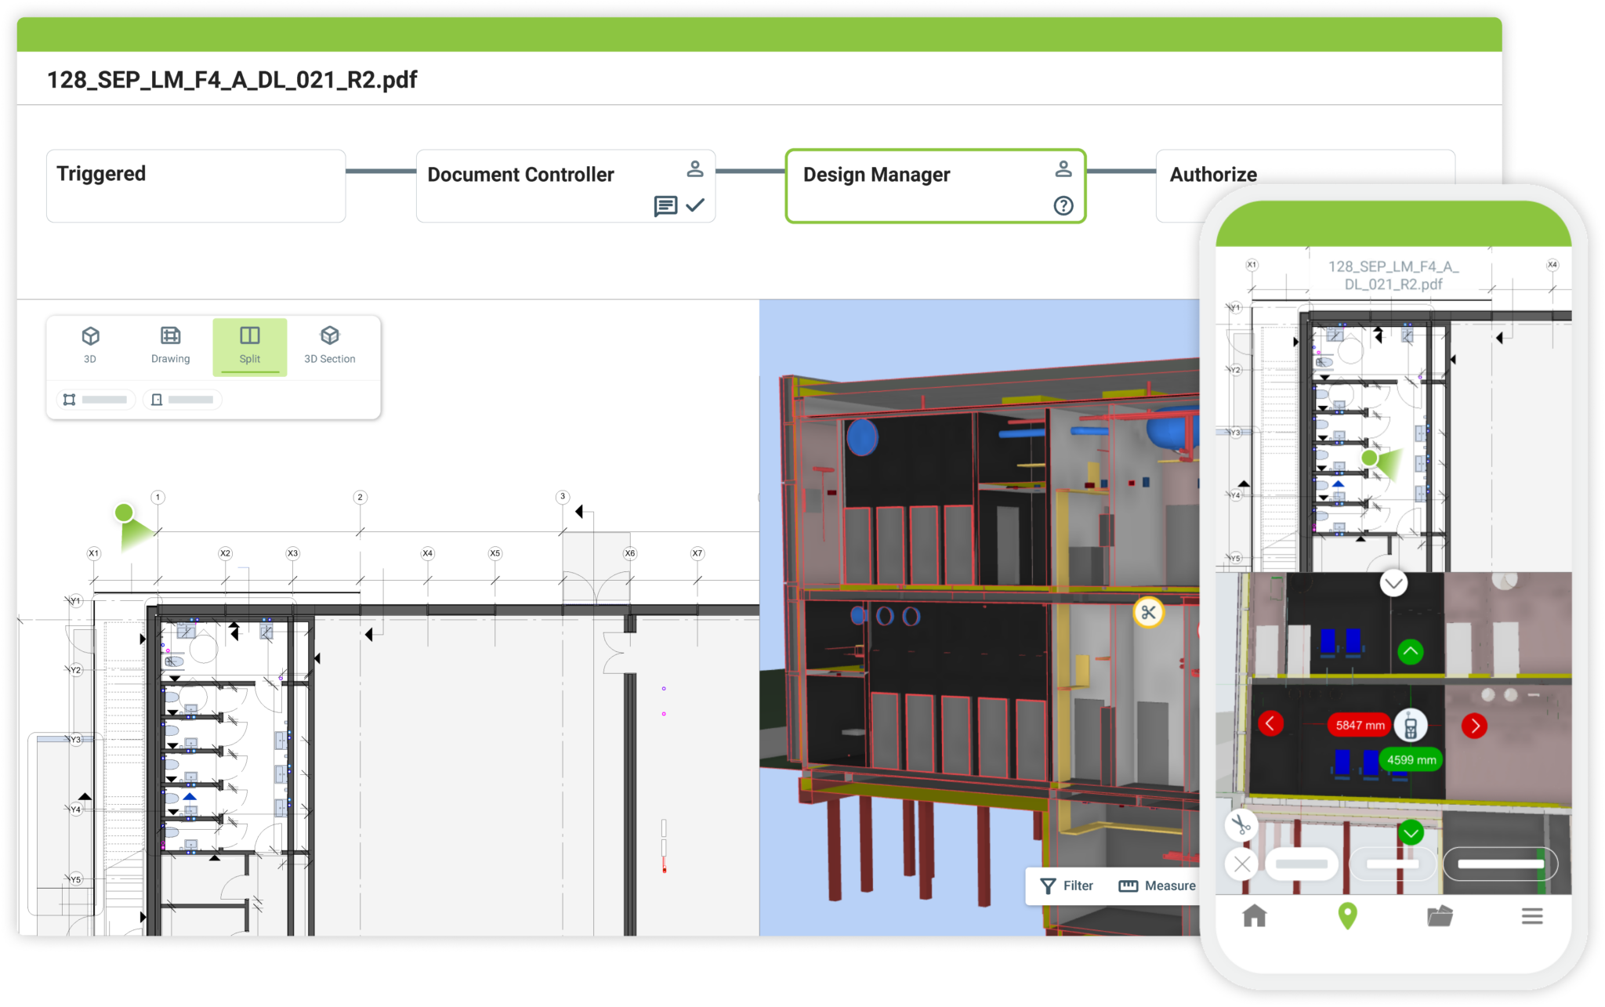Click grid marker X4 on desktop floor plan

(x=427, y=553)
